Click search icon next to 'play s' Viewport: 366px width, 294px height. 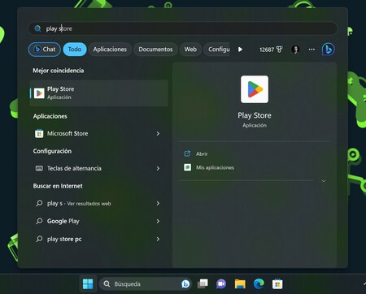coord(39,203)
